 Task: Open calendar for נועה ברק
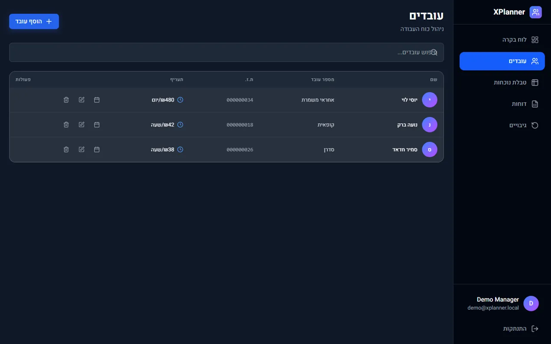point(97,125)
